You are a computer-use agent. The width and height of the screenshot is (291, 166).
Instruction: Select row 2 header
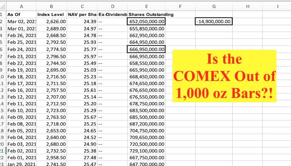[3, 22]
